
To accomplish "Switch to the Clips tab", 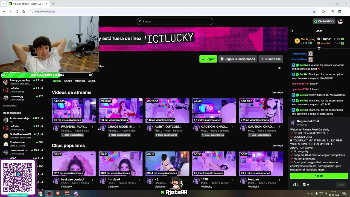I will (91, 81).
